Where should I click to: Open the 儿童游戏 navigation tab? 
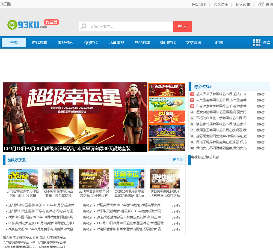[117, 43]
